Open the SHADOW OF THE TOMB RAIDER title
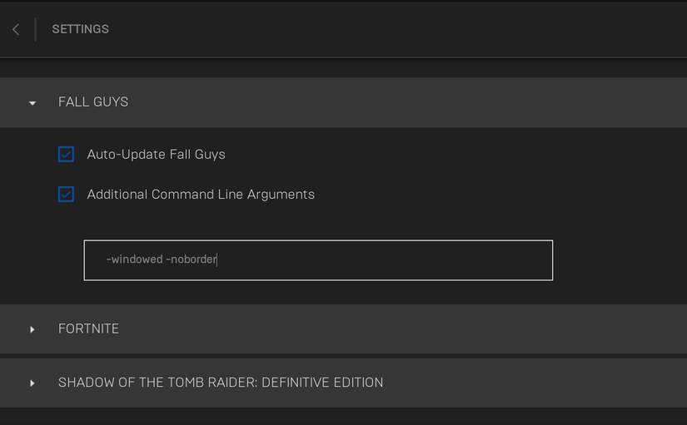The image size is (687, 425). [x=221, y=383]
